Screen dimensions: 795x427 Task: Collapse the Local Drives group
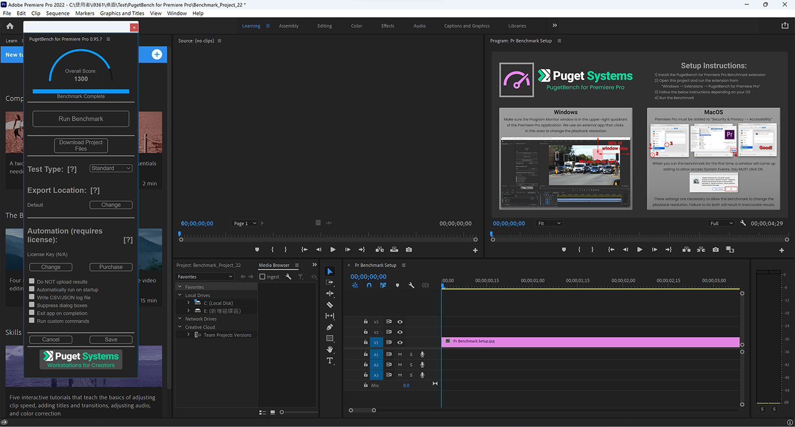coord(180,295)
